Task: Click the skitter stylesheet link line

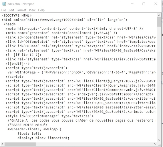Action: pyautogui.click(x=81, y=51)
